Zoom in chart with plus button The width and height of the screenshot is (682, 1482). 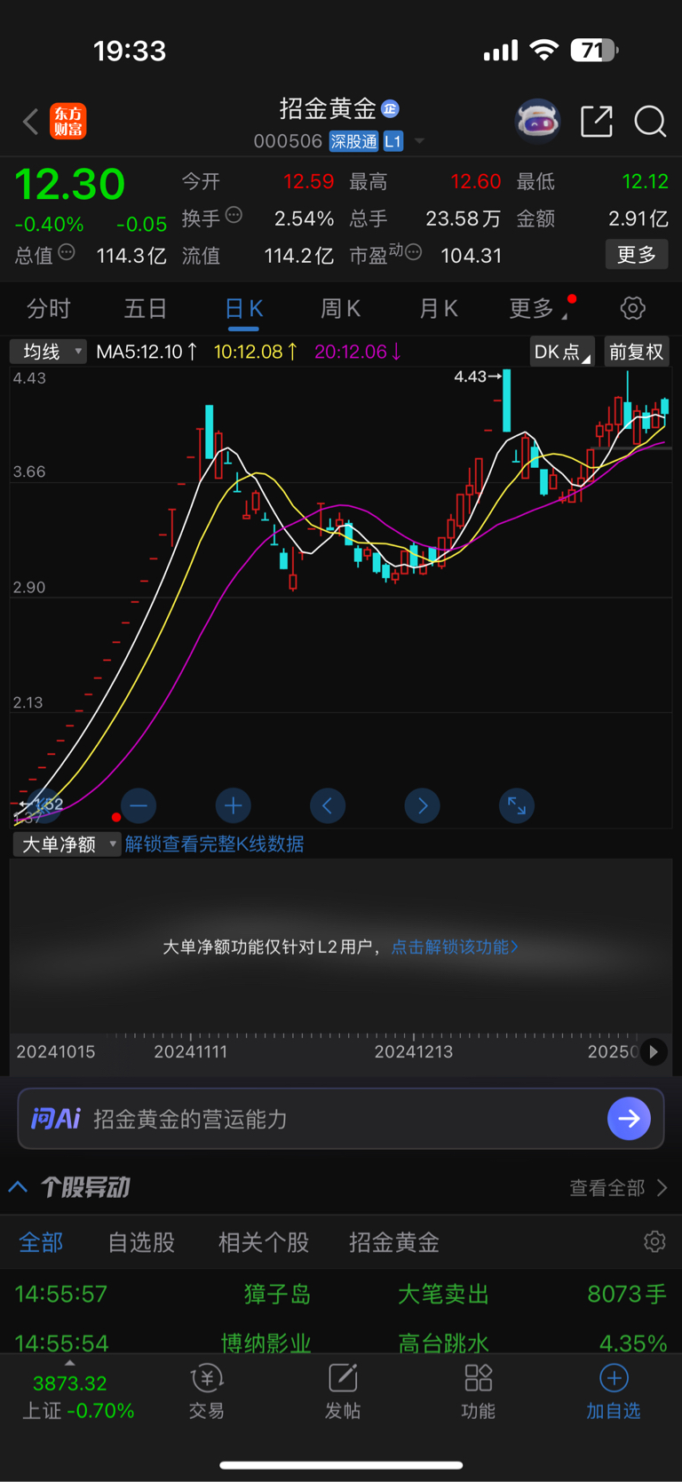click(x=233, y=805)
